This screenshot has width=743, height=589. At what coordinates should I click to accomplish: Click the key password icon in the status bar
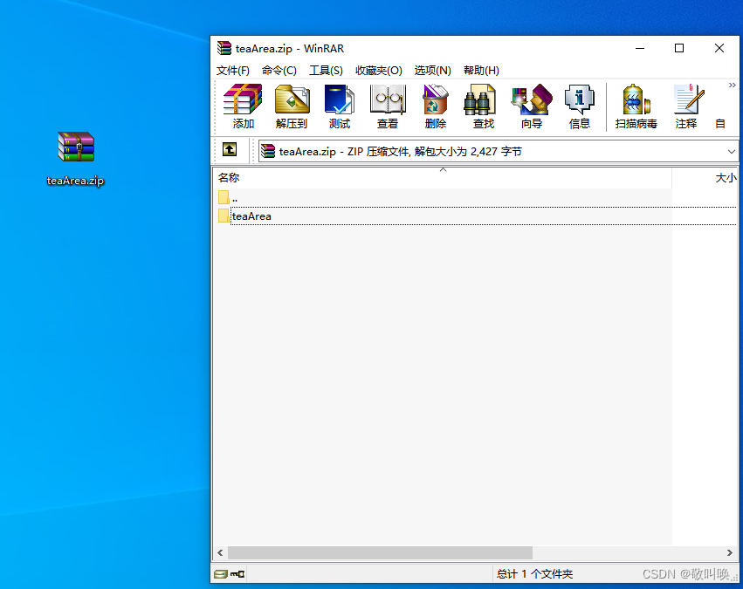coord(237,574)
